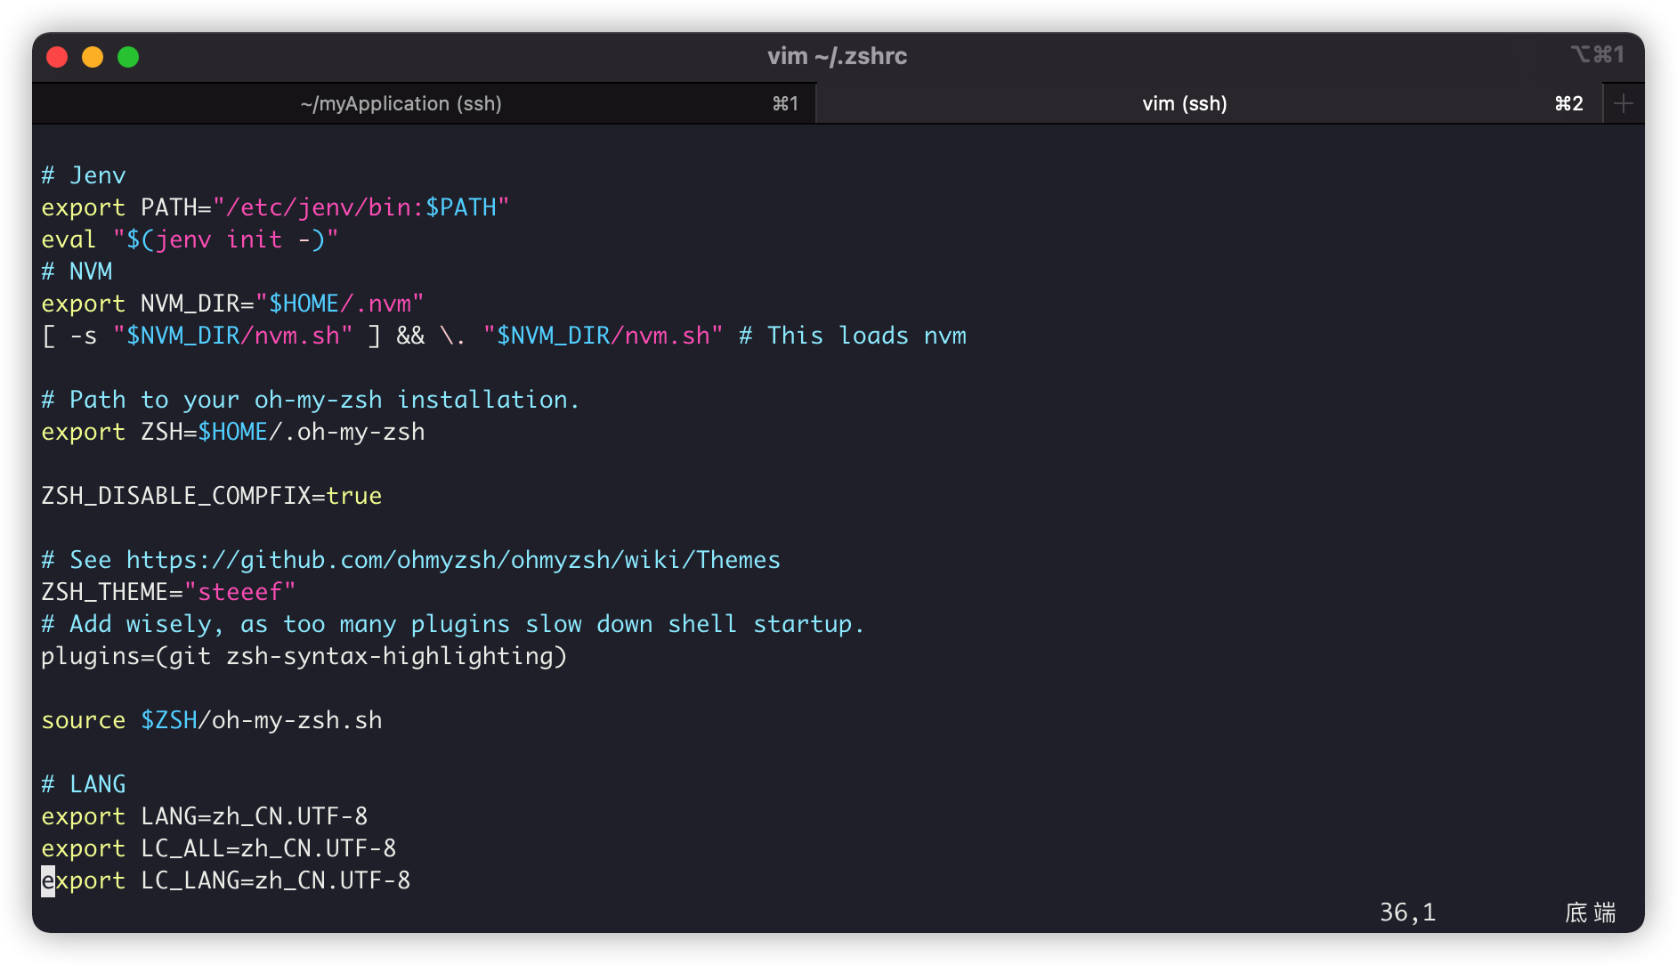The height and width of the screenshot is (965, 1677).
Task: Minimize the window using yellow button
Action: tap(93, 57)
